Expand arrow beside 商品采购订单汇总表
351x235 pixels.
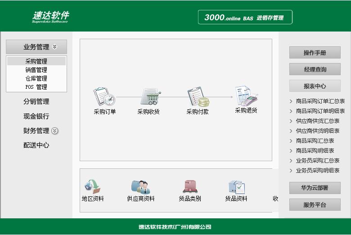pos(291,101)
